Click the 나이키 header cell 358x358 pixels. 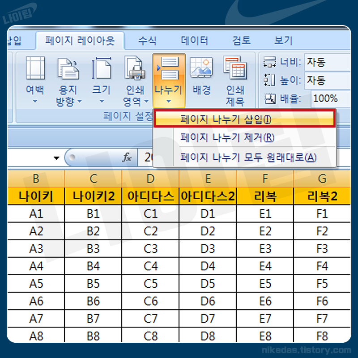[36, 196]
